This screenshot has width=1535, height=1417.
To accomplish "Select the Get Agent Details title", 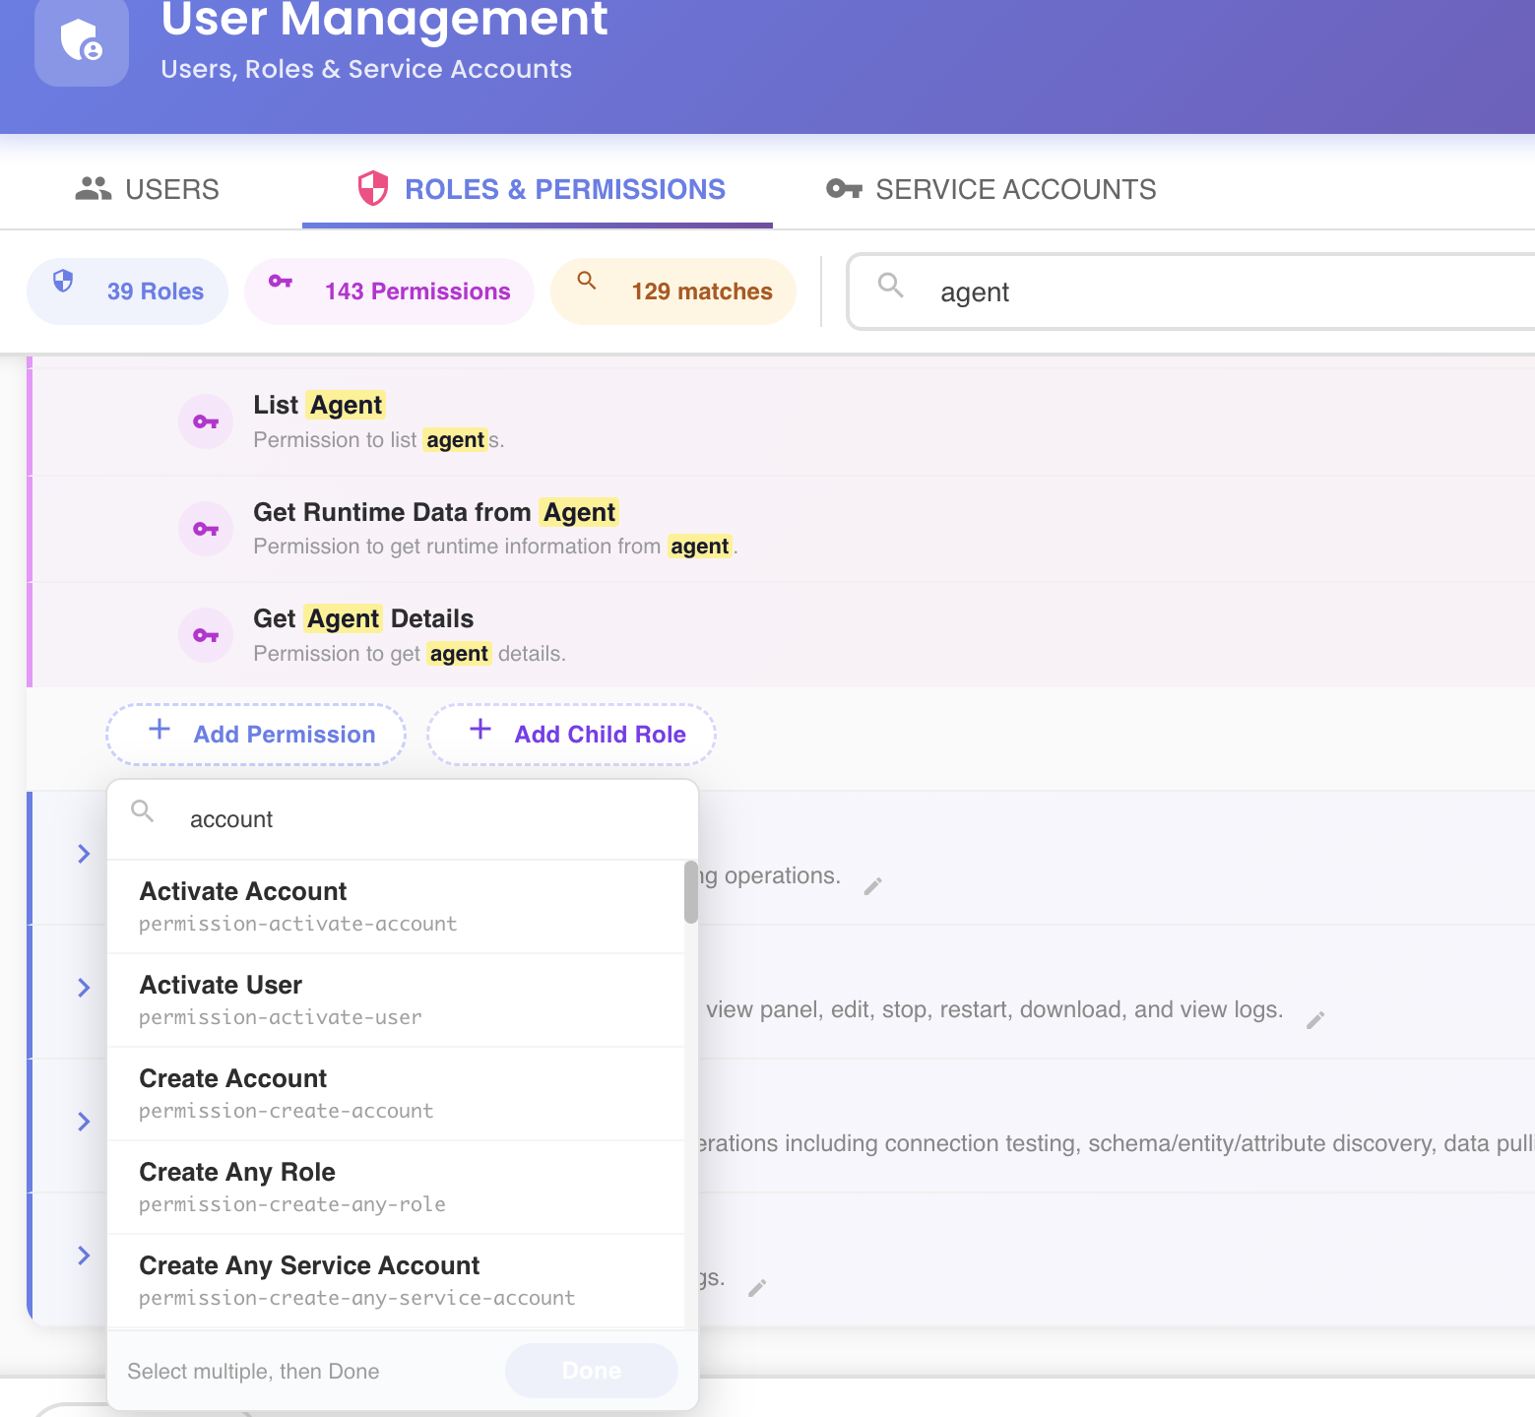I will (x=363, y=618).
